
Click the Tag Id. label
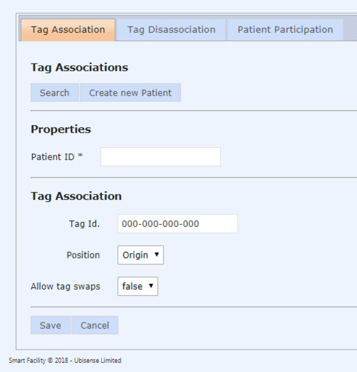click(84, 224)
